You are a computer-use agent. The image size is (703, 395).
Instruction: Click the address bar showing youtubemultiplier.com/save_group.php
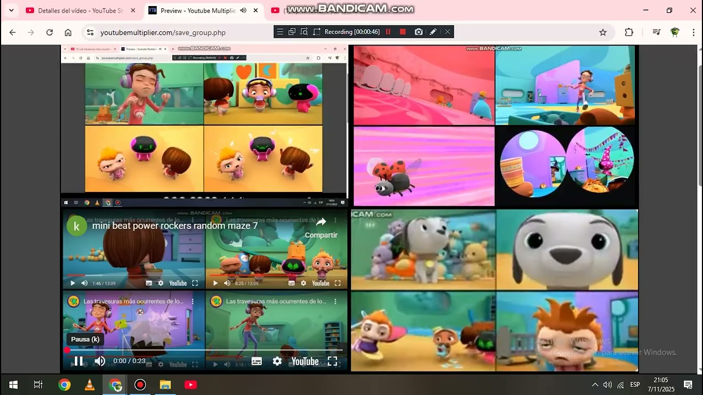coord(349,32)
